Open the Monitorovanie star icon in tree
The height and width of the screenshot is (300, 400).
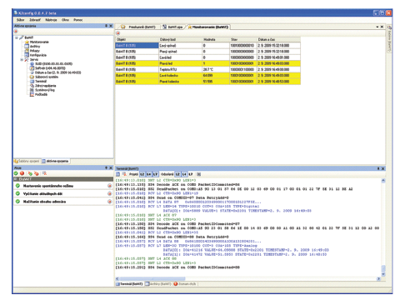pyautogui.click(x=27, y=42)
